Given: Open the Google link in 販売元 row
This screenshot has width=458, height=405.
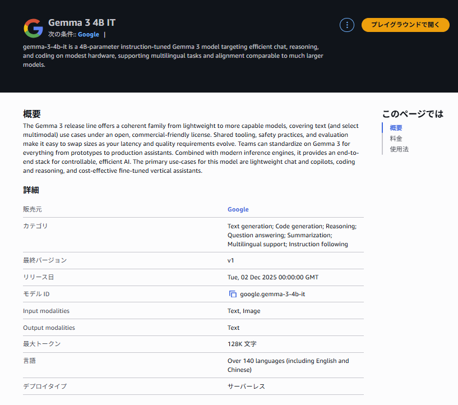Looking at the screenshot, I should click(238, 209).
